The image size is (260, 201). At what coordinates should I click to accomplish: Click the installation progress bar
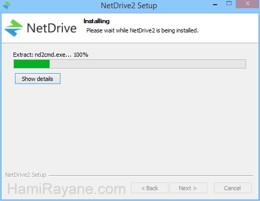tap(130, 64)
